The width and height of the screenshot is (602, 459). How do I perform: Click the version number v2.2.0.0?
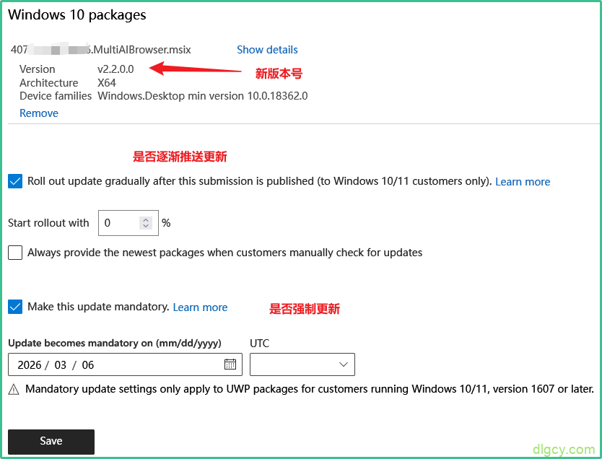[115, 69]
